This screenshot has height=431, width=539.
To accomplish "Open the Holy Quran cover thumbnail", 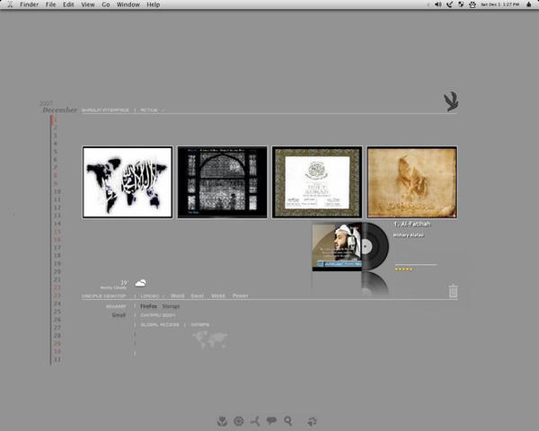I will (317, 182).
